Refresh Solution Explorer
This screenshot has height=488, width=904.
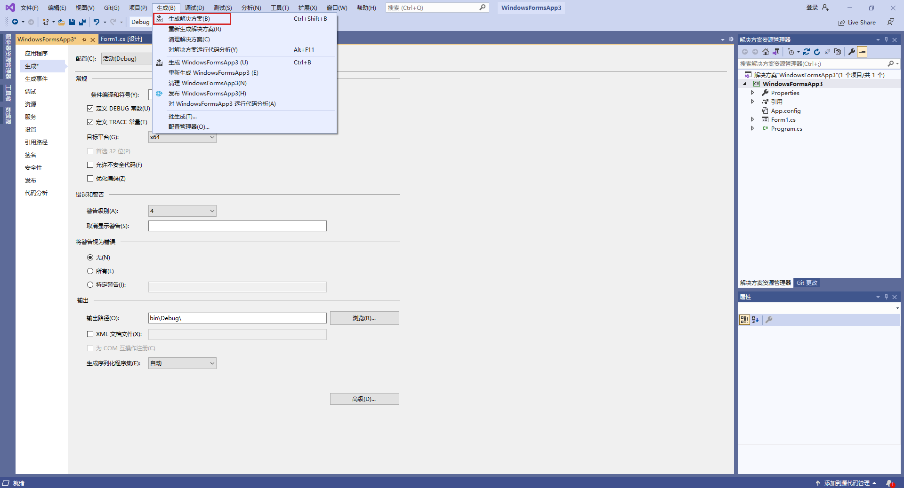(817, 52)
